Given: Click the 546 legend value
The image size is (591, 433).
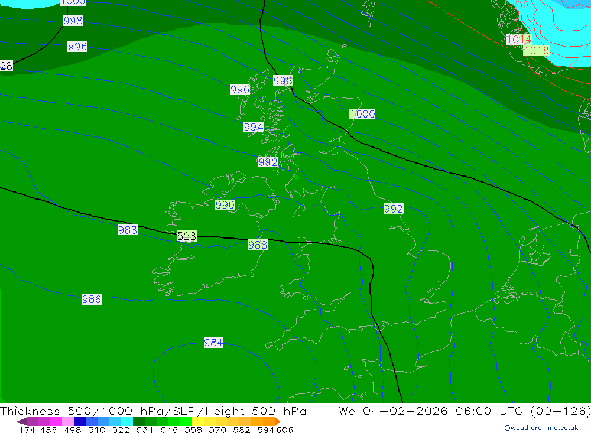Looking at the screenshot, I should tap(169, 429).
